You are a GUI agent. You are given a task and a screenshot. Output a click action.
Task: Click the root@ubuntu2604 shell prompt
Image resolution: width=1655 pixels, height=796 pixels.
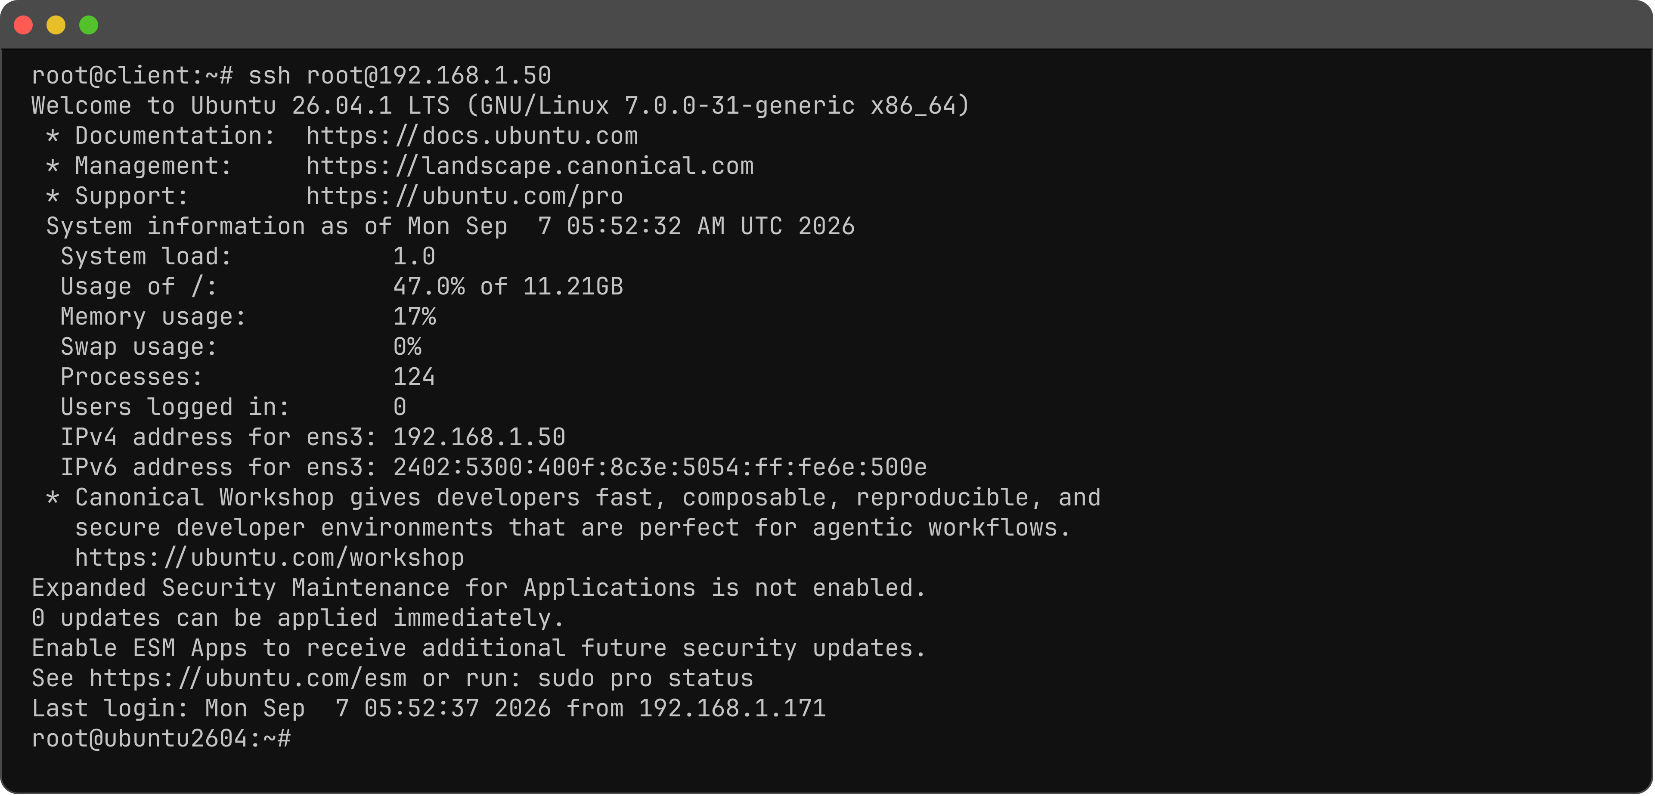click(161, 738)
